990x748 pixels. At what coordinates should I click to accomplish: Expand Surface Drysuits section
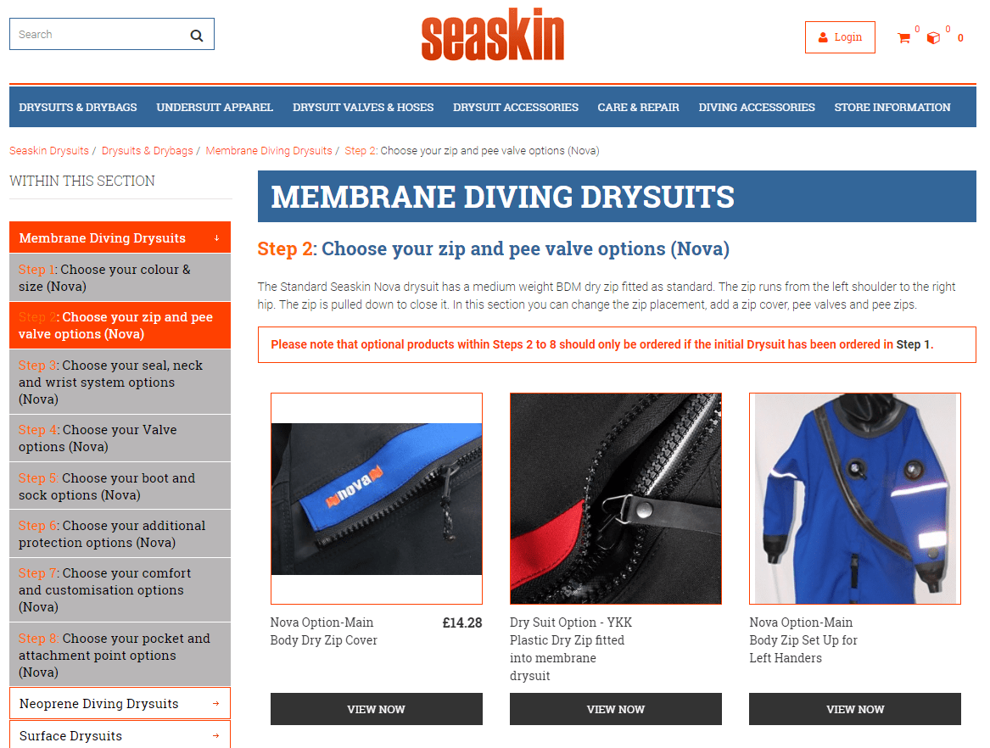(120, 734)
